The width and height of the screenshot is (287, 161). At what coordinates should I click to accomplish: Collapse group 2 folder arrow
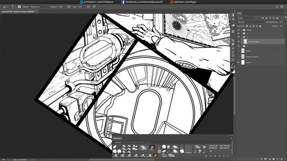click(242, 37)
